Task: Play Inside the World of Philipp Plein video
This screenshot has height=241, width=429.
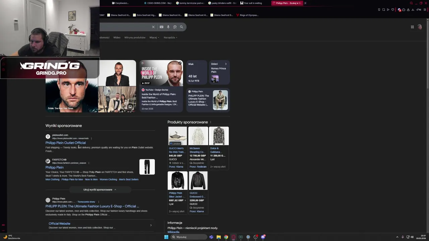Action: (x=161, y=73)
